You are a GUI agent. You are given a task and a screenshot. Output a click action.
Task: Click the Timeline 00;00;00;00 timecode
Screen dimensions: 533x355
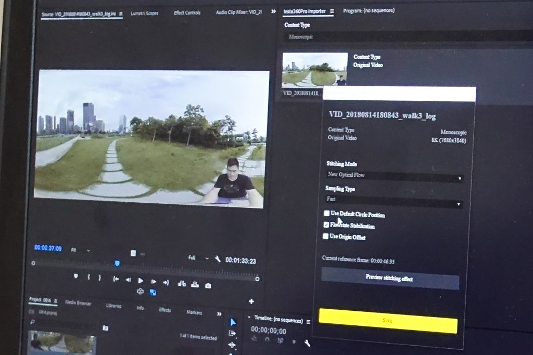coord(269,330)
